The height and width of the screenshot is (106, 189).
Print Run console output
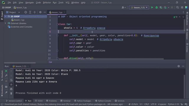[x=11, y=89]
